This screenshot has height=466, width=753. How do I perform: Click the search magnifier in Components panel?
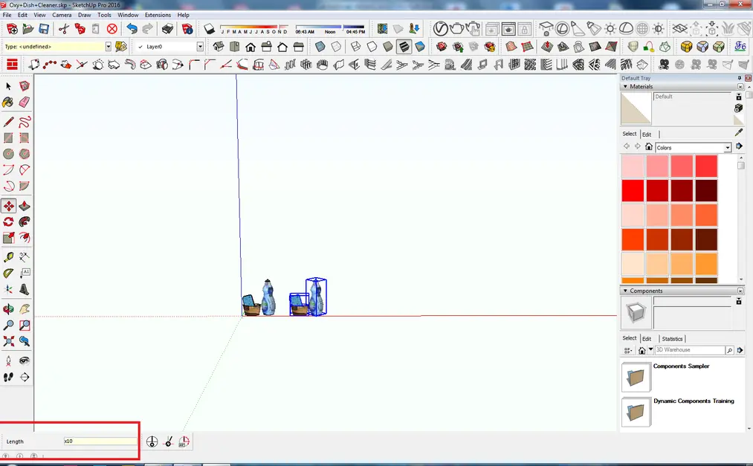click(x=729, y=350)
